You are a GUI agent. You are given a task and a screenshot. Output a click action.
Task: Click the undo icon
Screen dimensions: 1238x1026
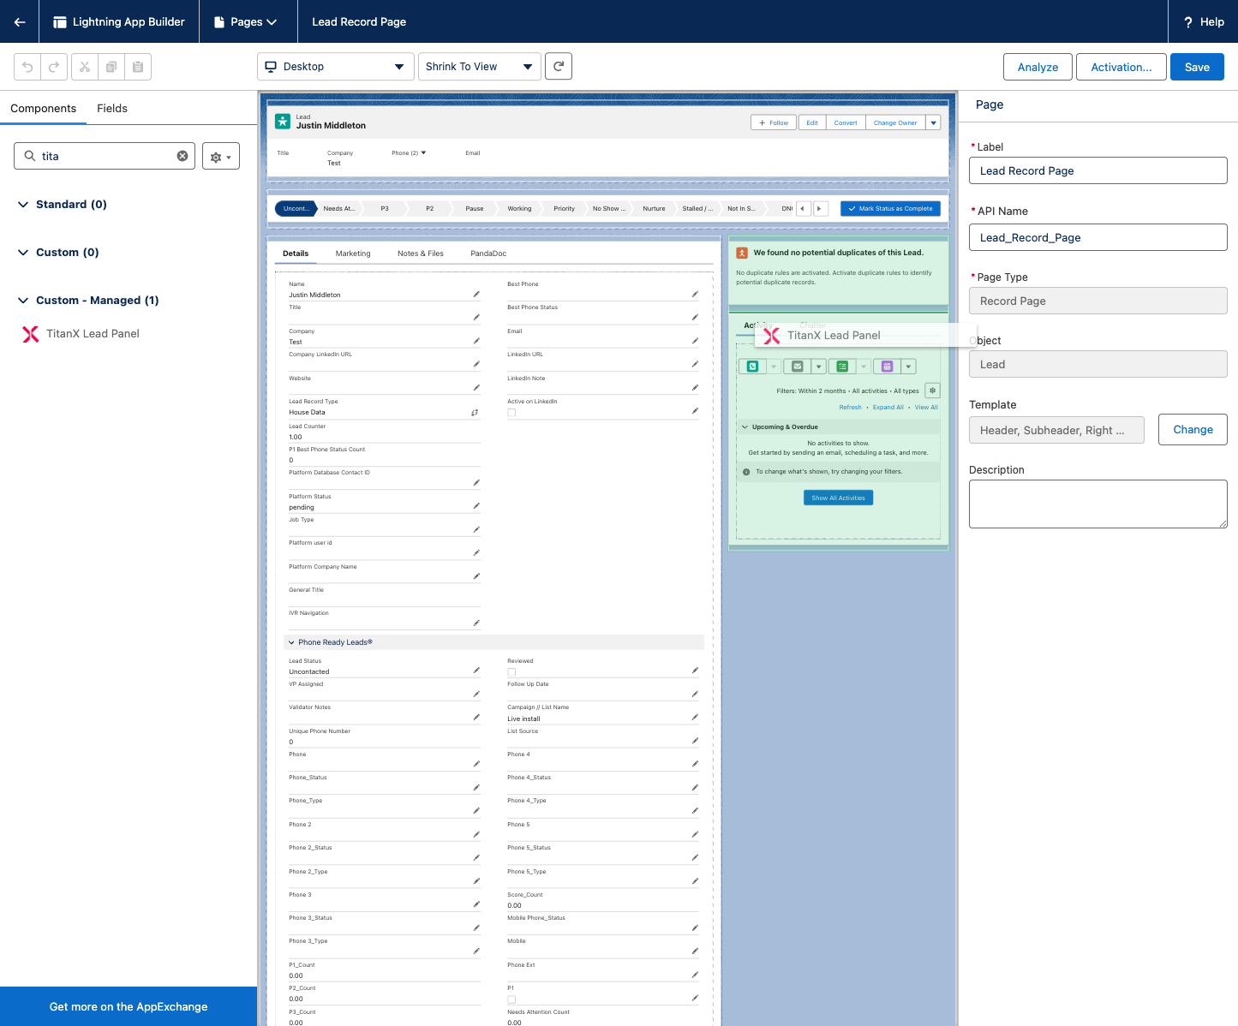(27, 67)
